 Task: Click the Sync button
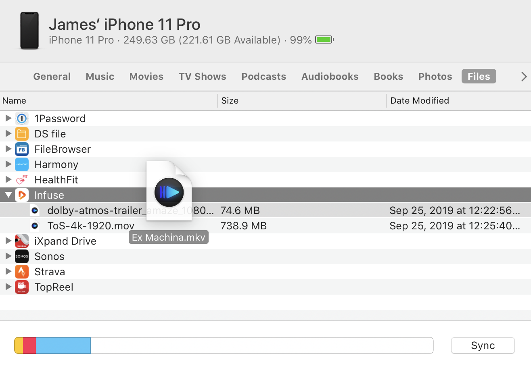coord(483,345)
